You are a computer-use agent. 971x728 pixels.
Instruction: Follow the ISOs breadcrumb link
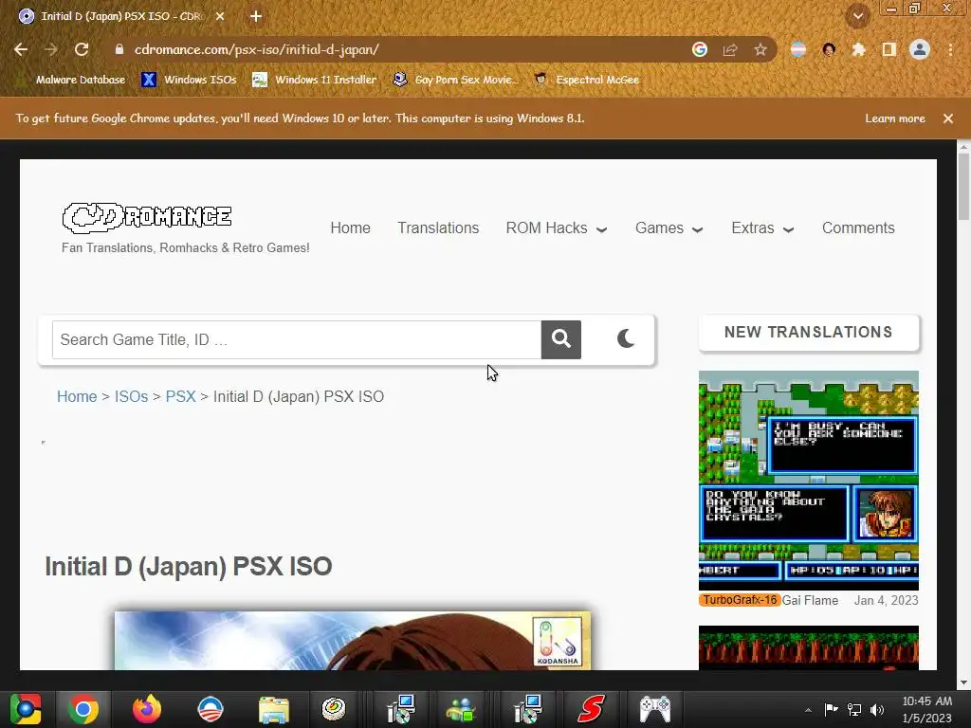131,396
